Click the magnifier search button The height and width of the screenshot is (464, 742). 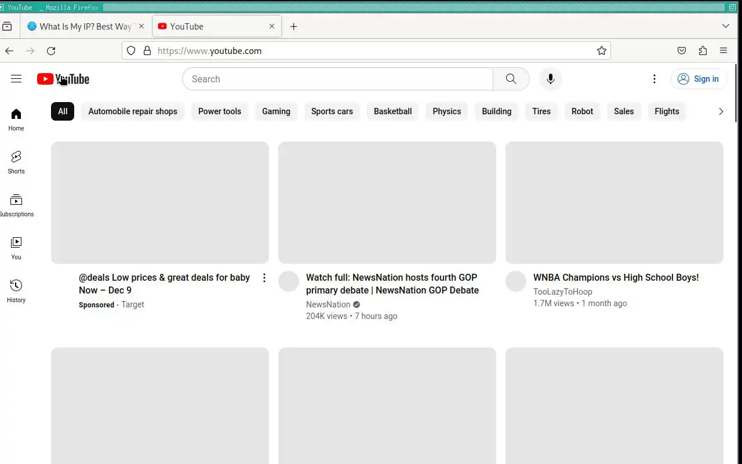point(511,79)
